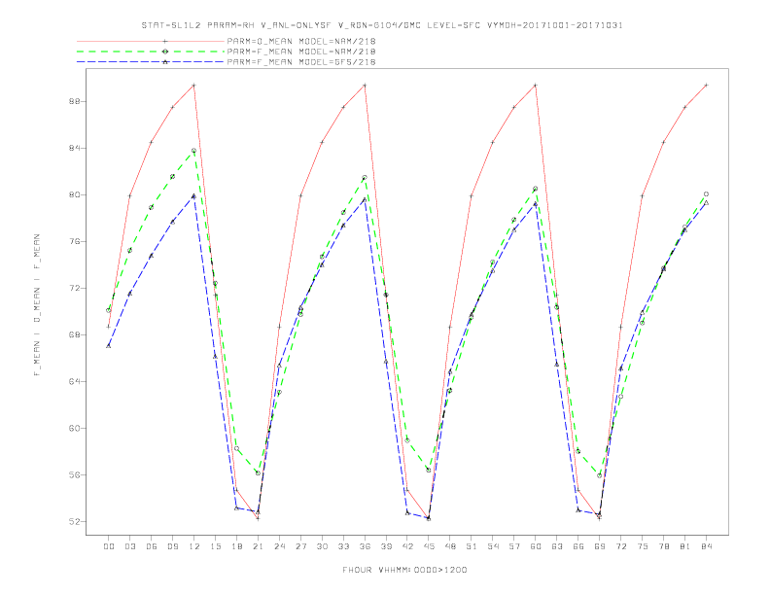
Task: Click the green circle data point at hour 84
Action: tap(707, 193)
